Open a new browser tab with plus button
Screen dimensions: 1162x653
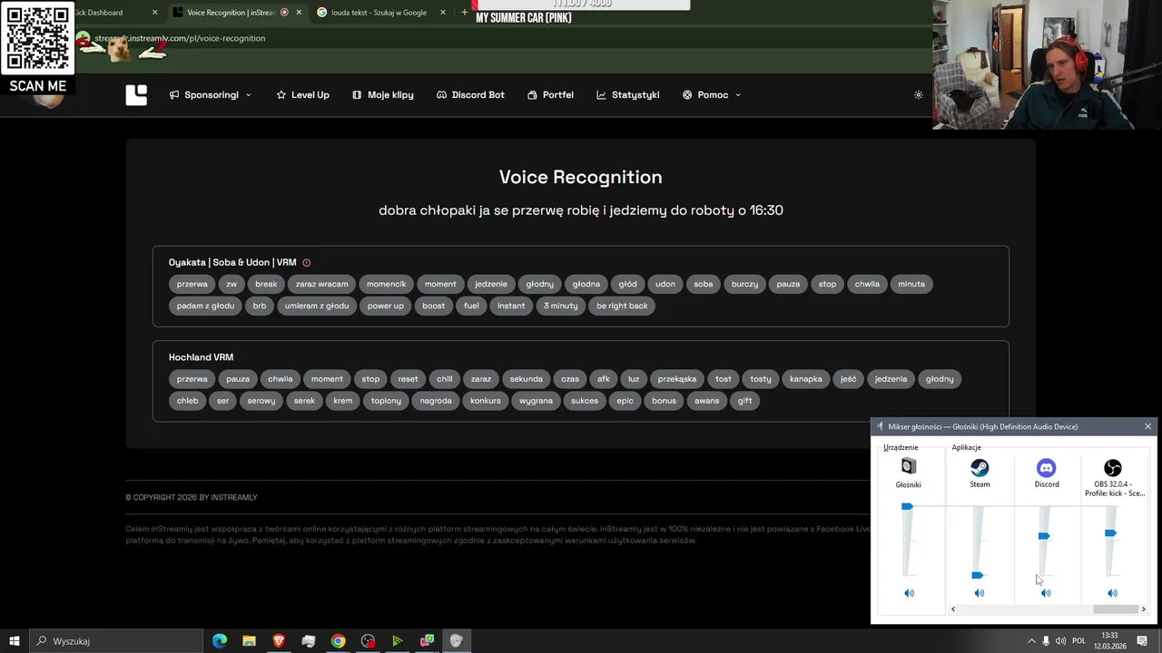465,13
